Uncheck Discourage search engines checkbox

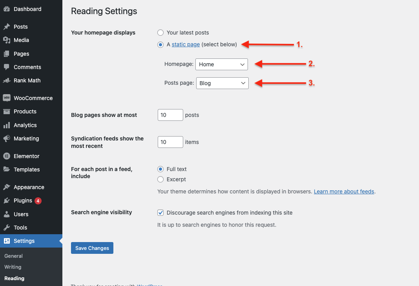click(x=160, y=213)
